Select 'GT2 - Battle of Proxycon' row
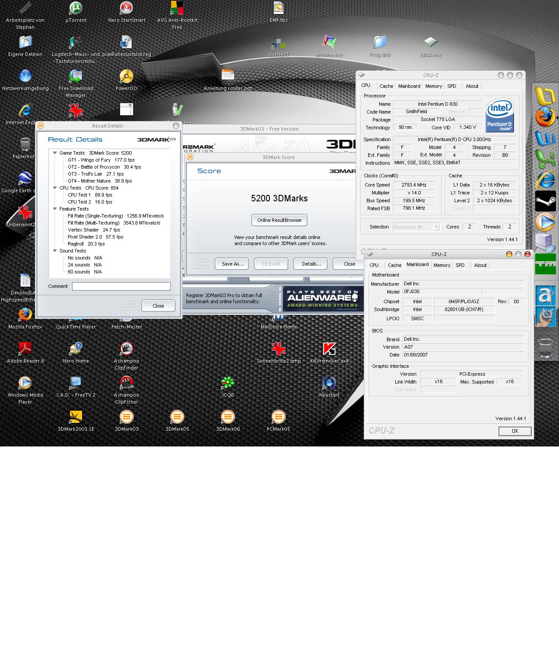The height and width of the screenshot is (671, 559). coord(104,167)
